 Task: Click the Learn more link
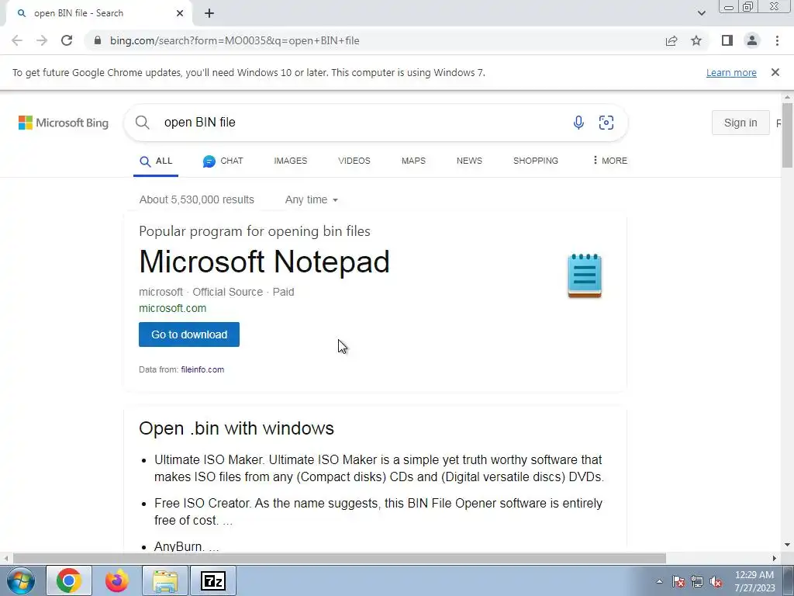731,72
